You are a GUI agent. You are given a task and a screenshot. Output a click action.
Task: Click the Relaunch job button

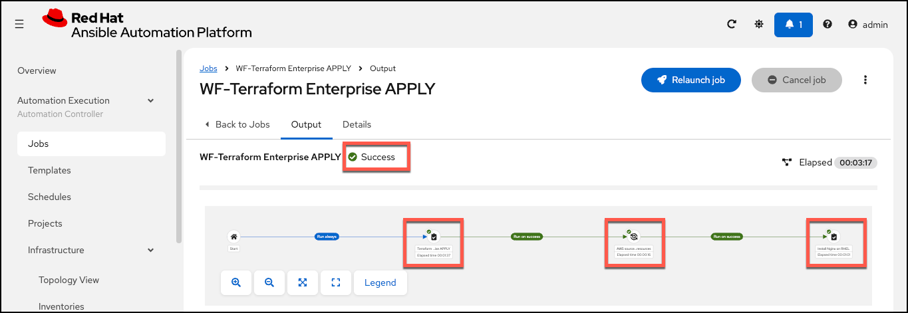click(691, 80)
